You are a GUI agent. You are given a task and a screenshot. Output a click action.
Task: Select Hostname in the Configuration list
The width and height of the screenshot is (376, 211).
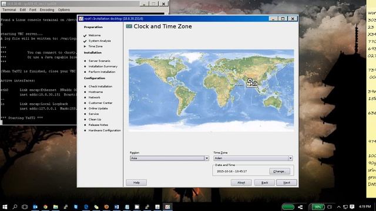click(96, 92)
